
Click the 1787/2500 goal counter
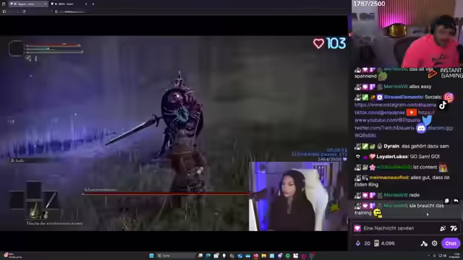369,4
